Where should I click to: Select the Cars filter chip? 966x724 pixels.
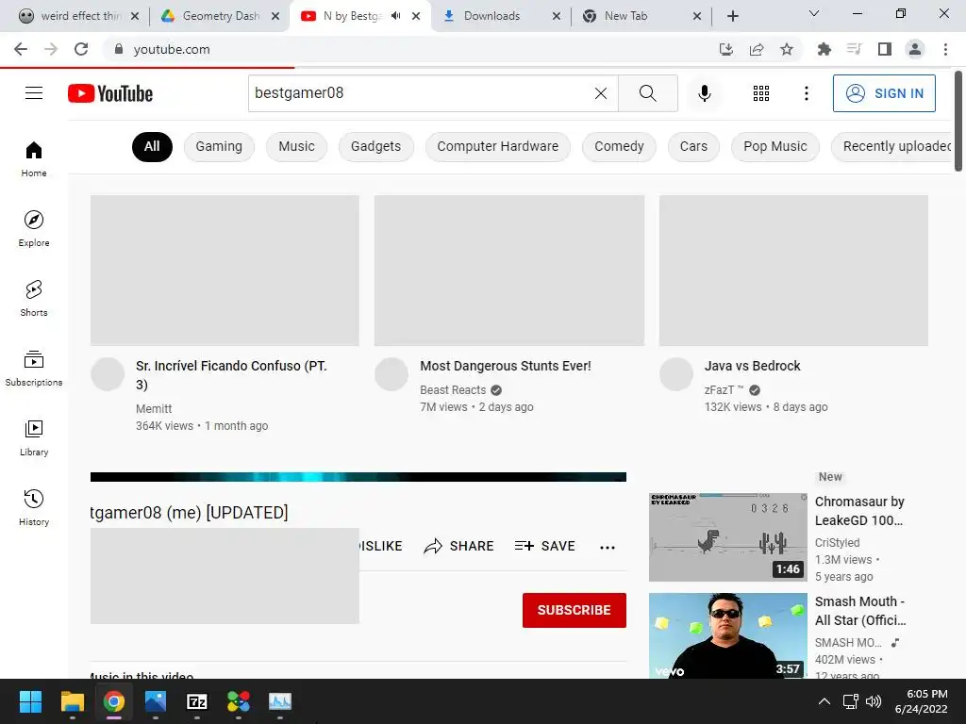click(693, 146)
